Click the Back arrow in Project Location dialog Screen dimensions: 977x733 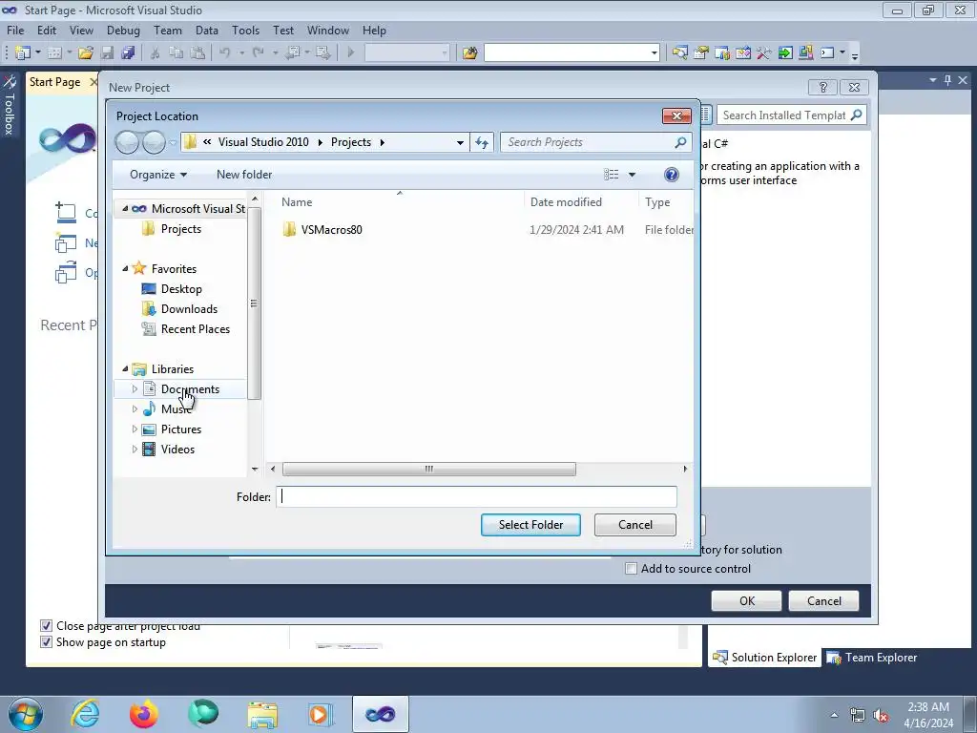(127, 143)
